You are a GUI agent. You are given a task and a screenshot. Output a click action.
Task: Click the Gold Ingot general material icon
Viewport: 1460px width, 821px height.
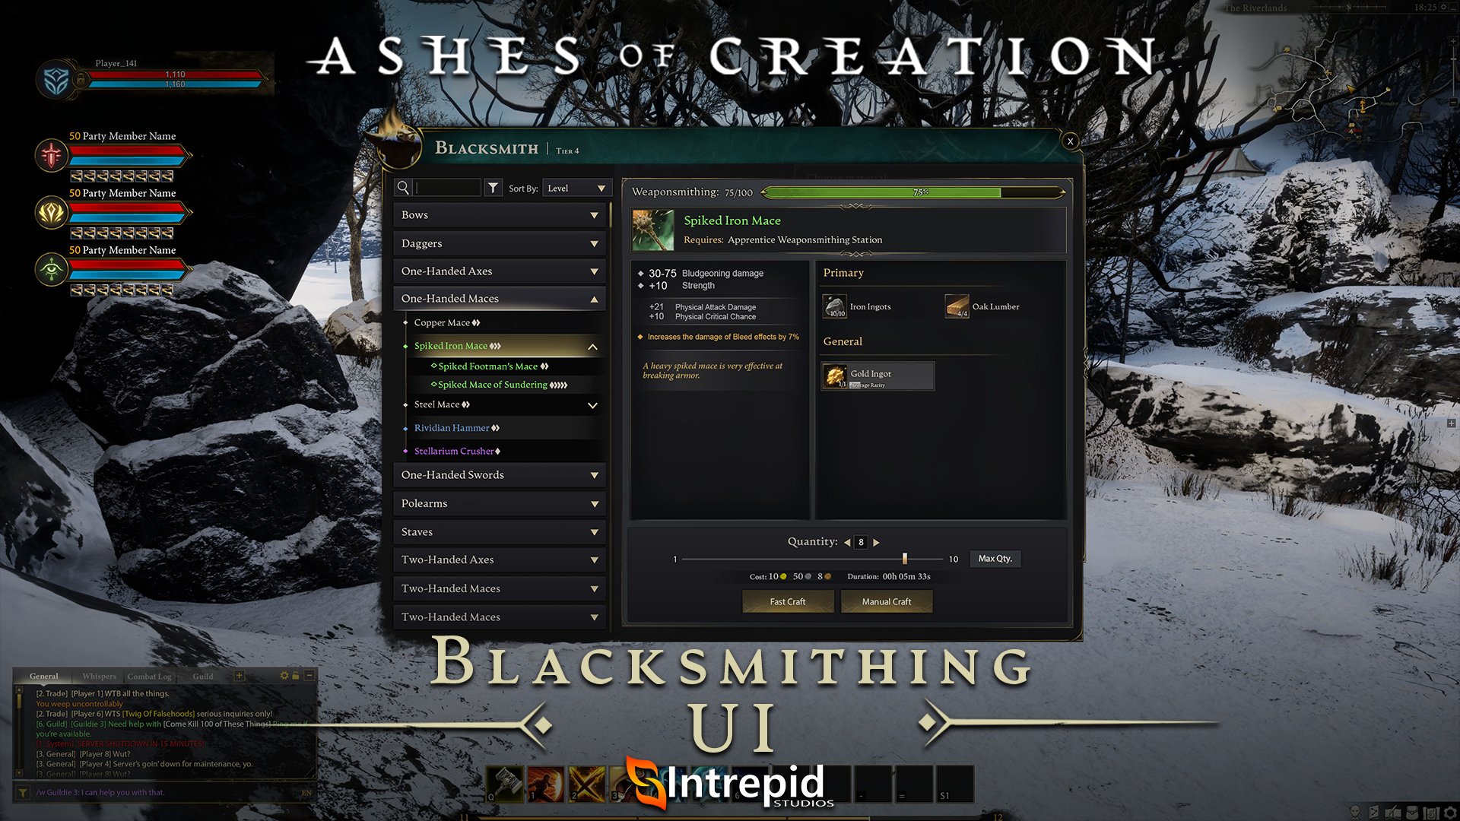click(835, 375)
